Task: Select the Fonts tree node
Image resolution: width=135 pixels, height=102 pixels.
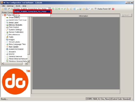Action: point(11,37)
